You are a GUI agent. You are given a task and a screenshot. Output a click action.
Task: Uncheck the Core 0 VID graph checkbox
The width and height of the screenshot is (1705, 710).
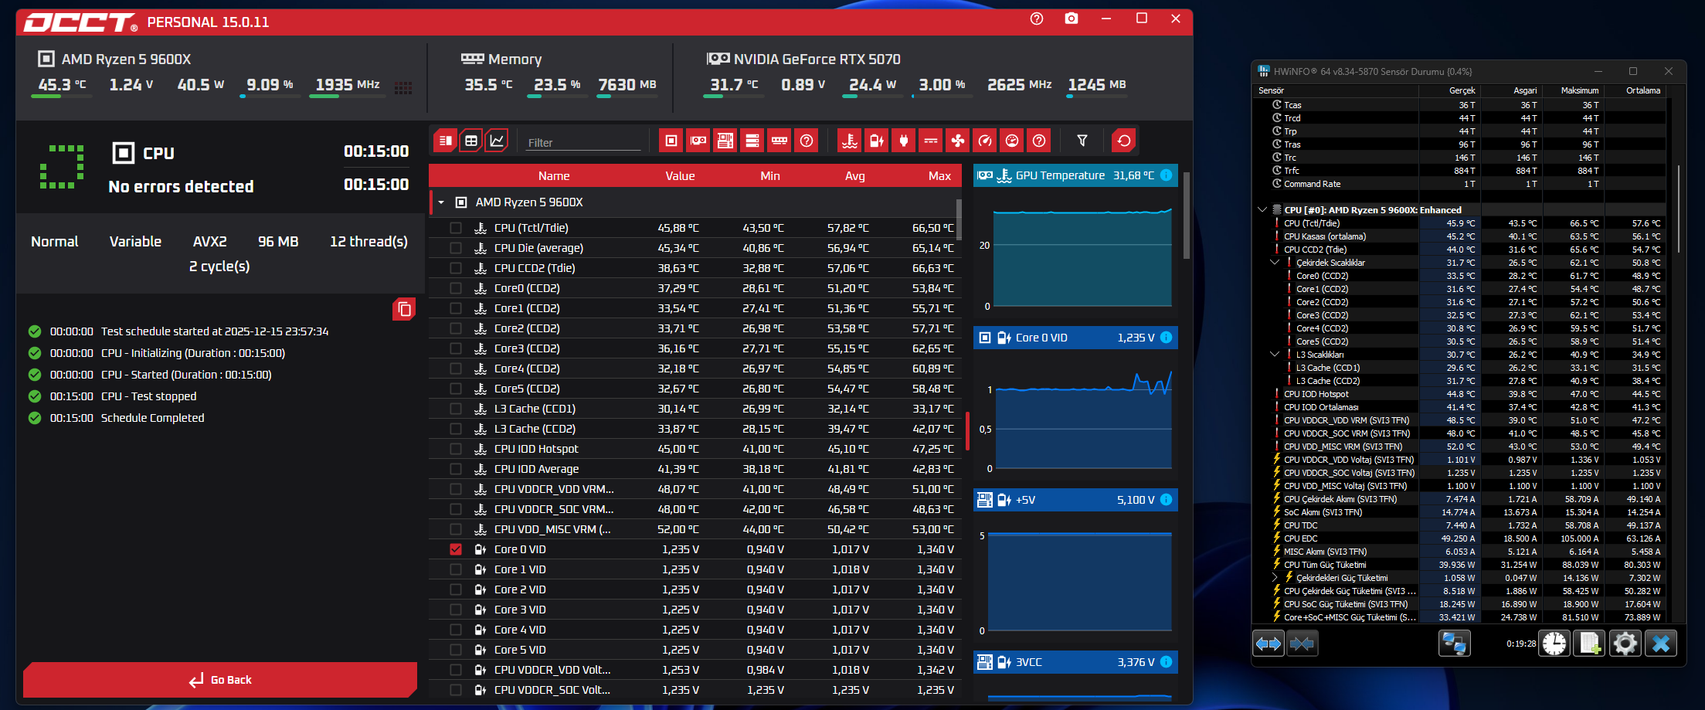456,549
